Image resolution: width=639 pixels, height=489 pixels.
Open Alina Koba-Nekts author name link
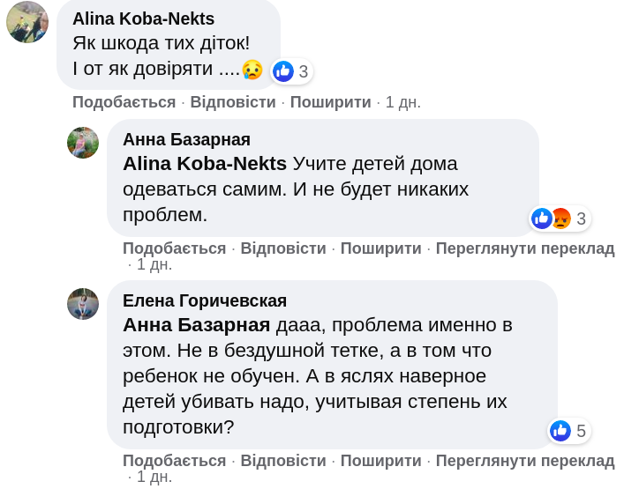coord(143,19)
